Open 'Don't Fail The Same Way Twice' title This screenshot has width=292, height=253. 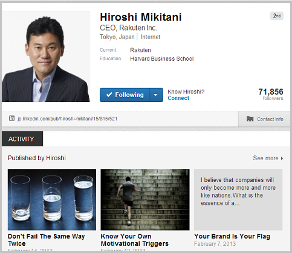tap(47, 240)
